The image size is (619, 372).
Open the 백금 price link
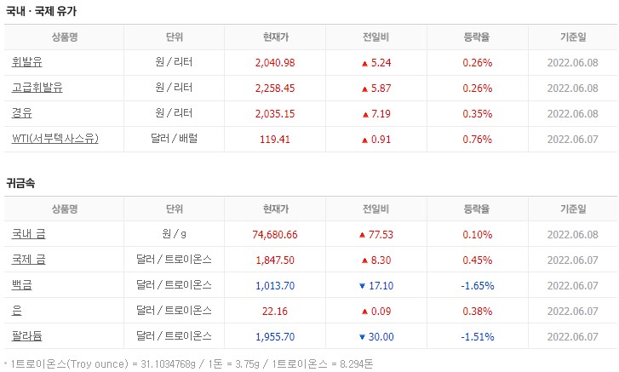click(23, 285)
